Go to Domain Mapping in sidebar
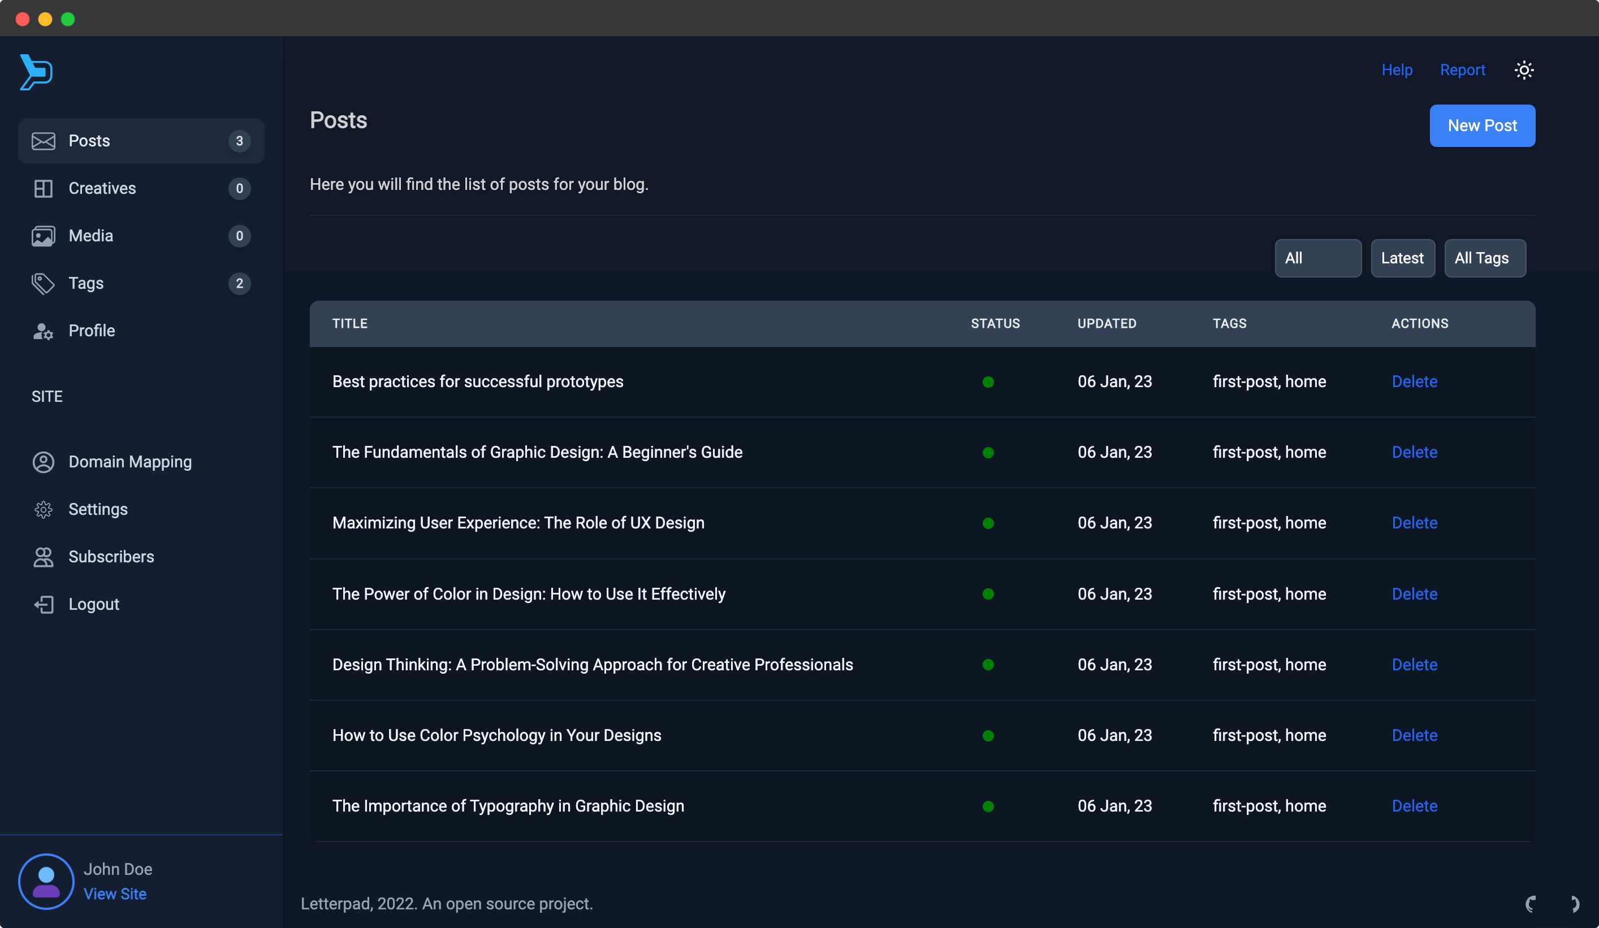1599x928 pixels. pos(129,462)
